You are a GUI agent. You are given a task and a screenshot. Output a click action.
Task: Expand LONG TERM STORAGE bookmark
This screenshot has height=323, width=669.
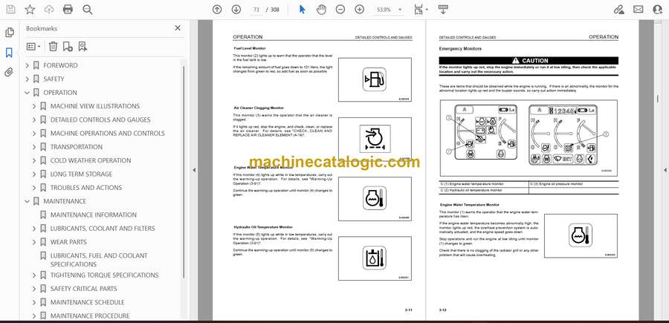pyautogui.click(x=34, y=174)
